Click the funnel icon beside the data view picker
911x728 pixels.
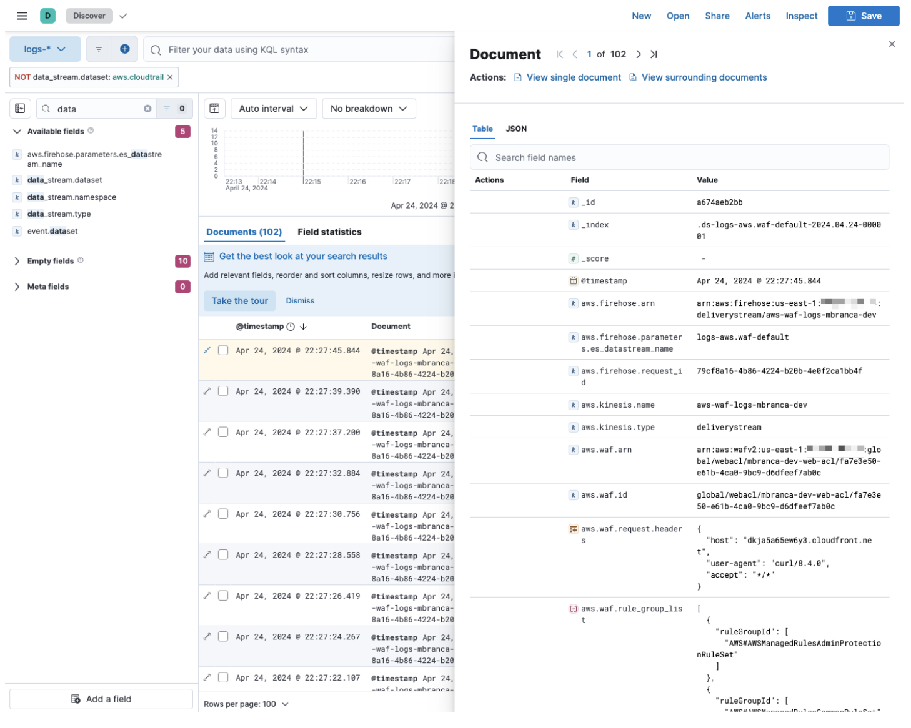tap(99, 49)
